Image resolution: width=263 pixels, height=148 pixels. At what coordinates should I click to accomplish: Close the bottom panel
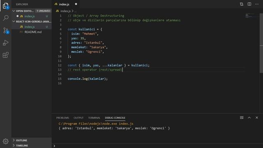[x=257, y=118]
